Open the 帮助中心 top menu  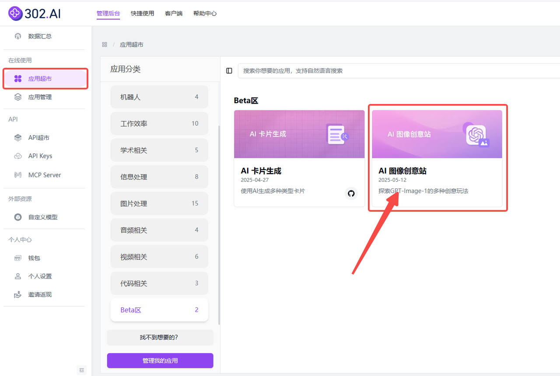pyautogui.click(x=205, y=14)
